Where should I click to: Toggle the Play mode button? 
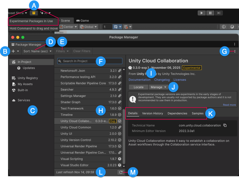tap(201, 13)
